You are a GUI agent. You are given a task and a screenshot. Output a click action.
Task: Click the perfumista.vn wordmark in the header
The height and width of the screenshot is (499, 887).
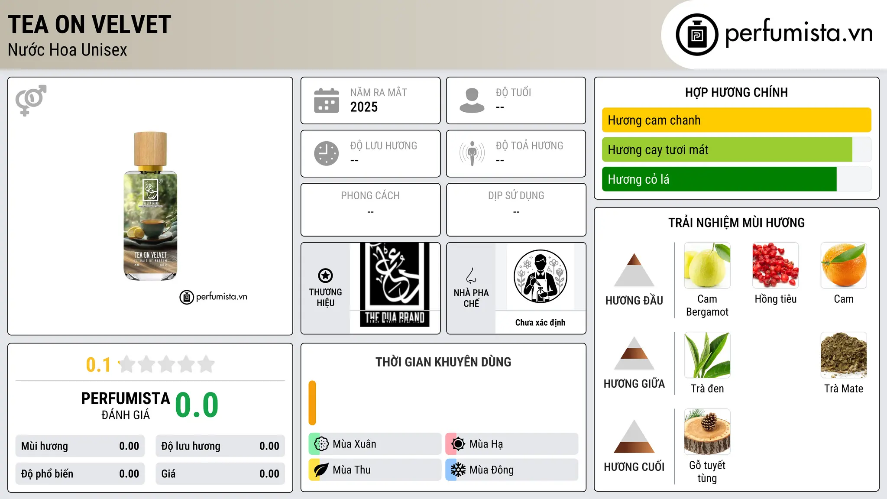point(799,32)
